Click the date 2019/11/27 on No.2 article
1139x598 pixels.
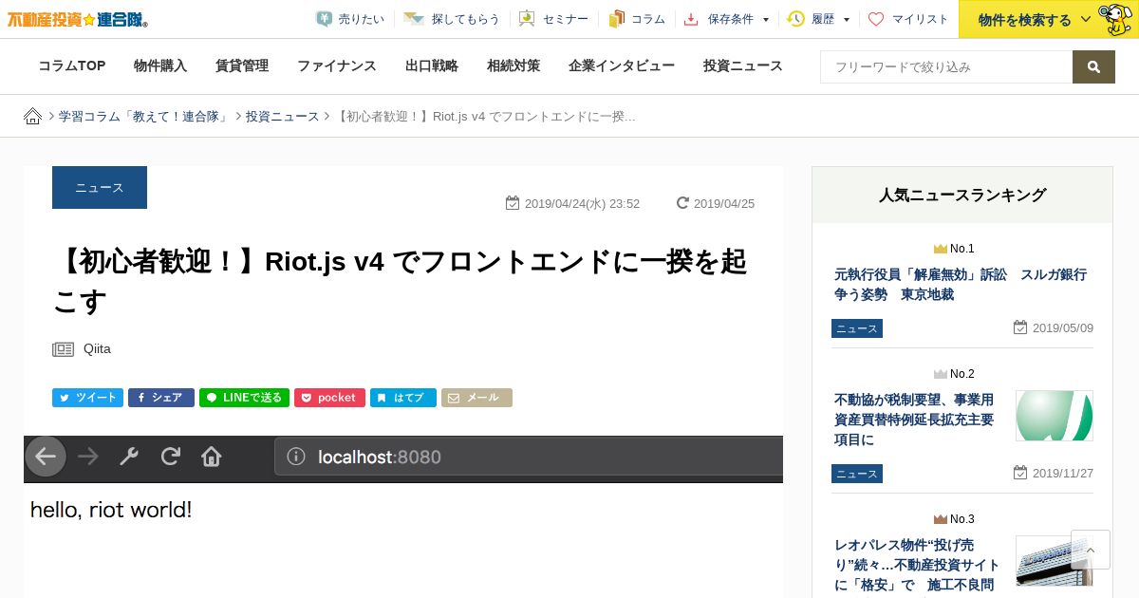[1054, 473]
